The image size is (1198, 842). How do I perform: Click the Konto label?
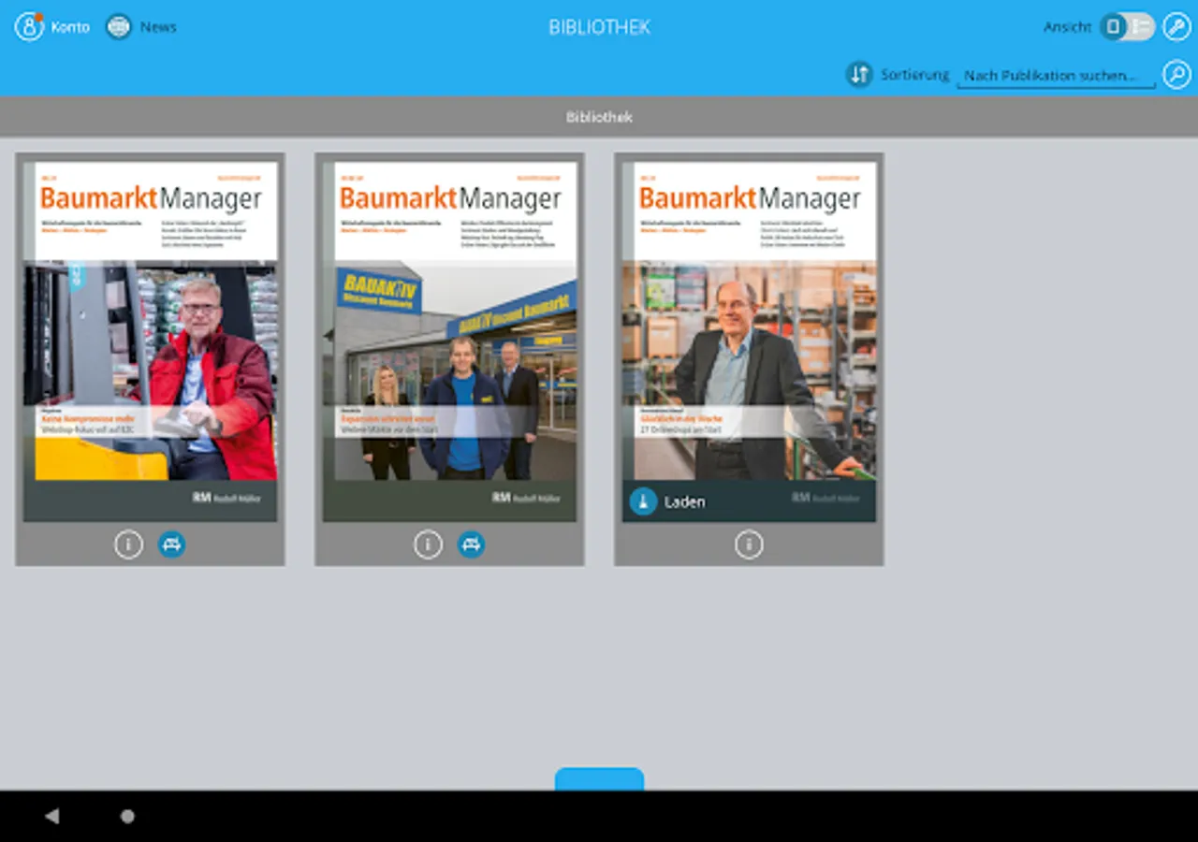point(70,27)
